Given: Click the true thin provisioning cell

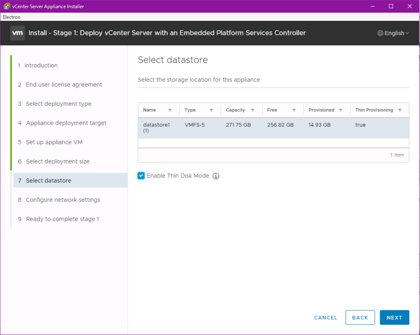Looking at the screenshot, I should [360, 125].
